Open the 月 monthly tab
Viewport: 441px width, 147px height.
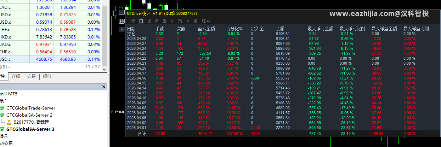point(157,21)
